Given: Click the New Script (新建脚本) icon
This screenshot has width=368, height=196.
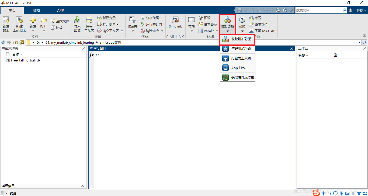Looking at the screenshot, I should pyautogui.click(x=6, y=20).
